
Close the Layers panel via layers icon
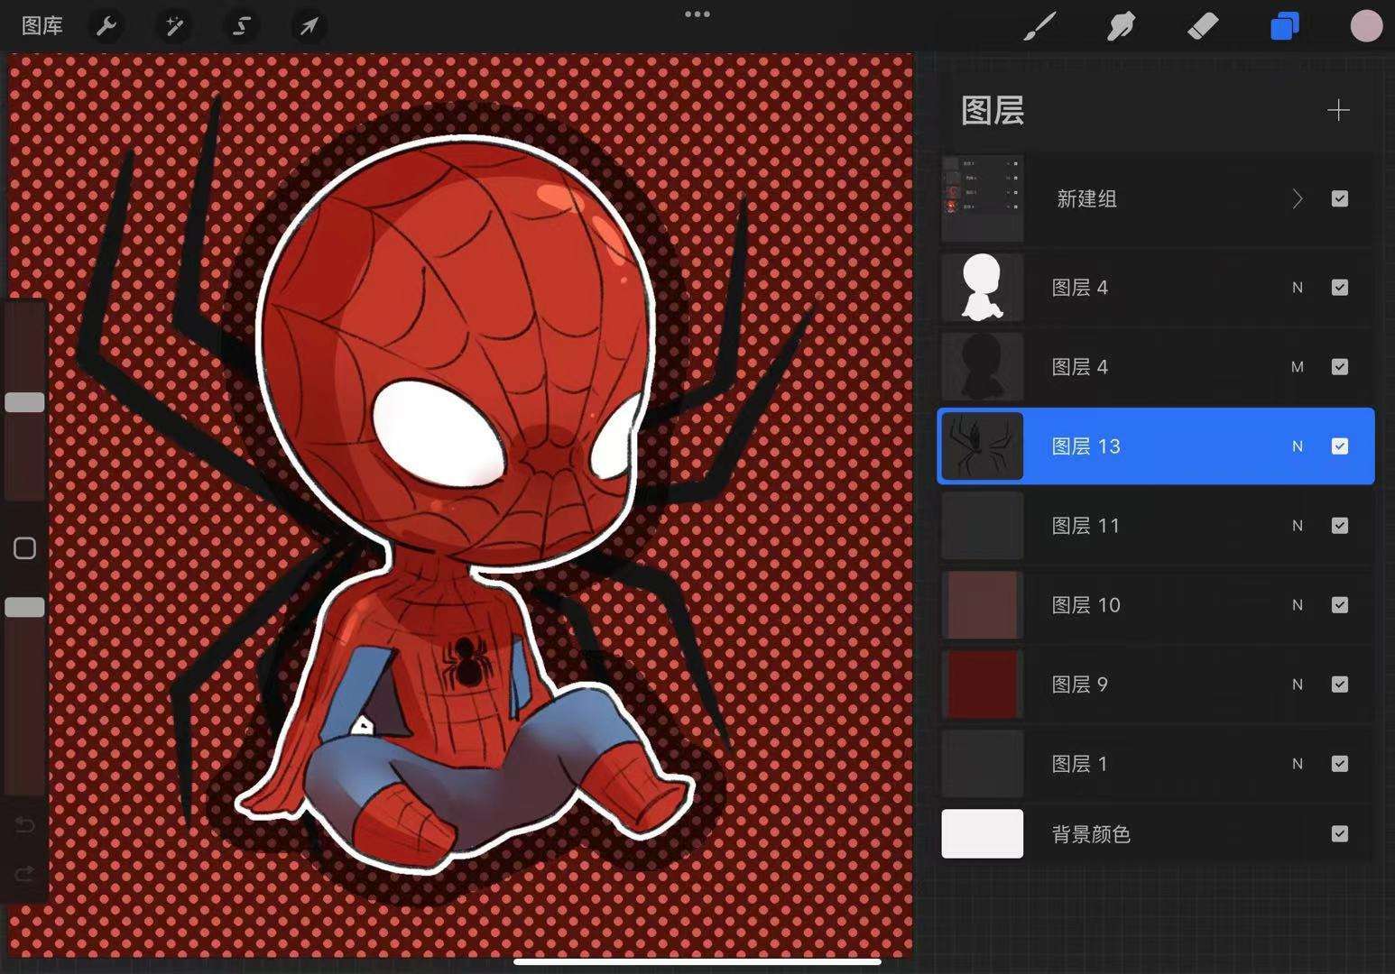[1284, 26]
